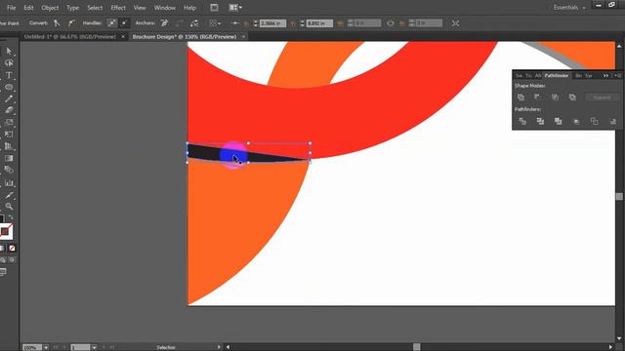Switch to Untitled-1 document tab
Viewport: 625px width, 351px height.
click(x=69, y=37)
